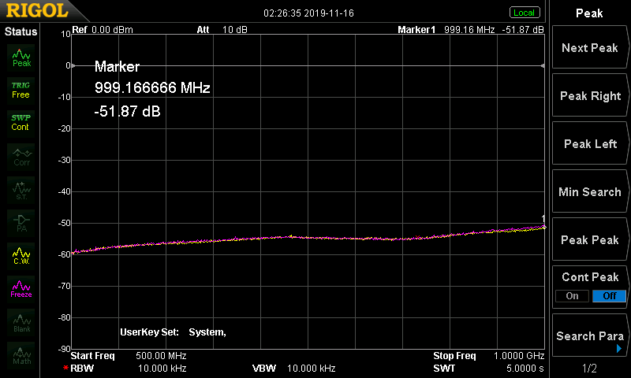
Task: Go to the next menu page at 1/2
Action: (589, 369)
